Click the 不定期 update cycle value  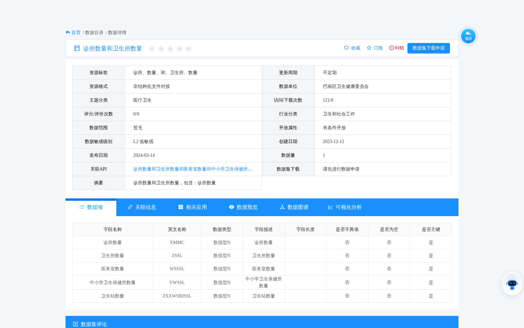coord(330,72)
